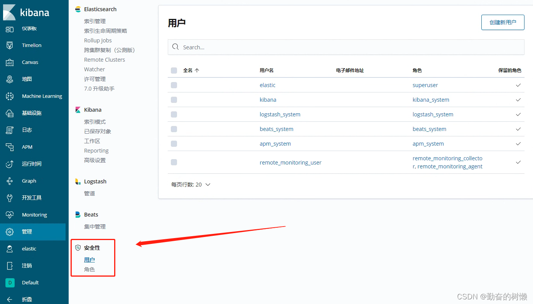Image resolution: width=533 pixels, height=304 pixels.
Task: Open the beats_system role link
Action: pos(429,129)
